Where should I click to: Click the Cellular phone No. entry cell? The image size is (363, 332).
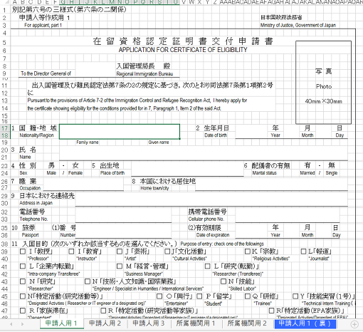(288, 215)
